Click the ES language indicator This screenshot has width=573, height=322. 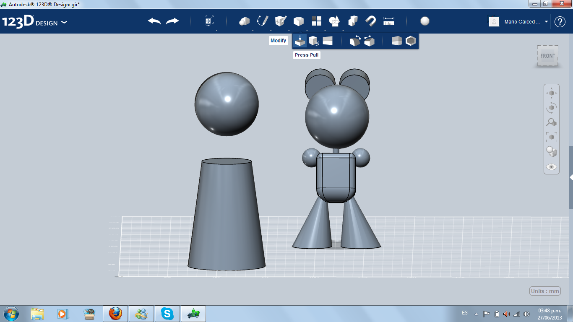465,313
